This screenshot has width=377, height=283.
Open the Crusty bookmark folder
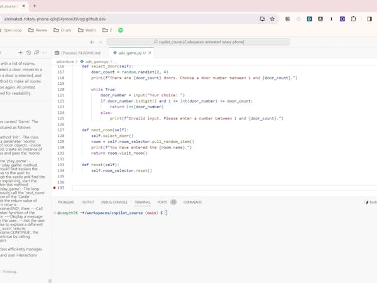click(62, 30)
